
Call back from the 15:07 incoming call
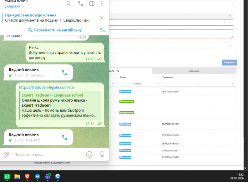click(x=65, y=72)
